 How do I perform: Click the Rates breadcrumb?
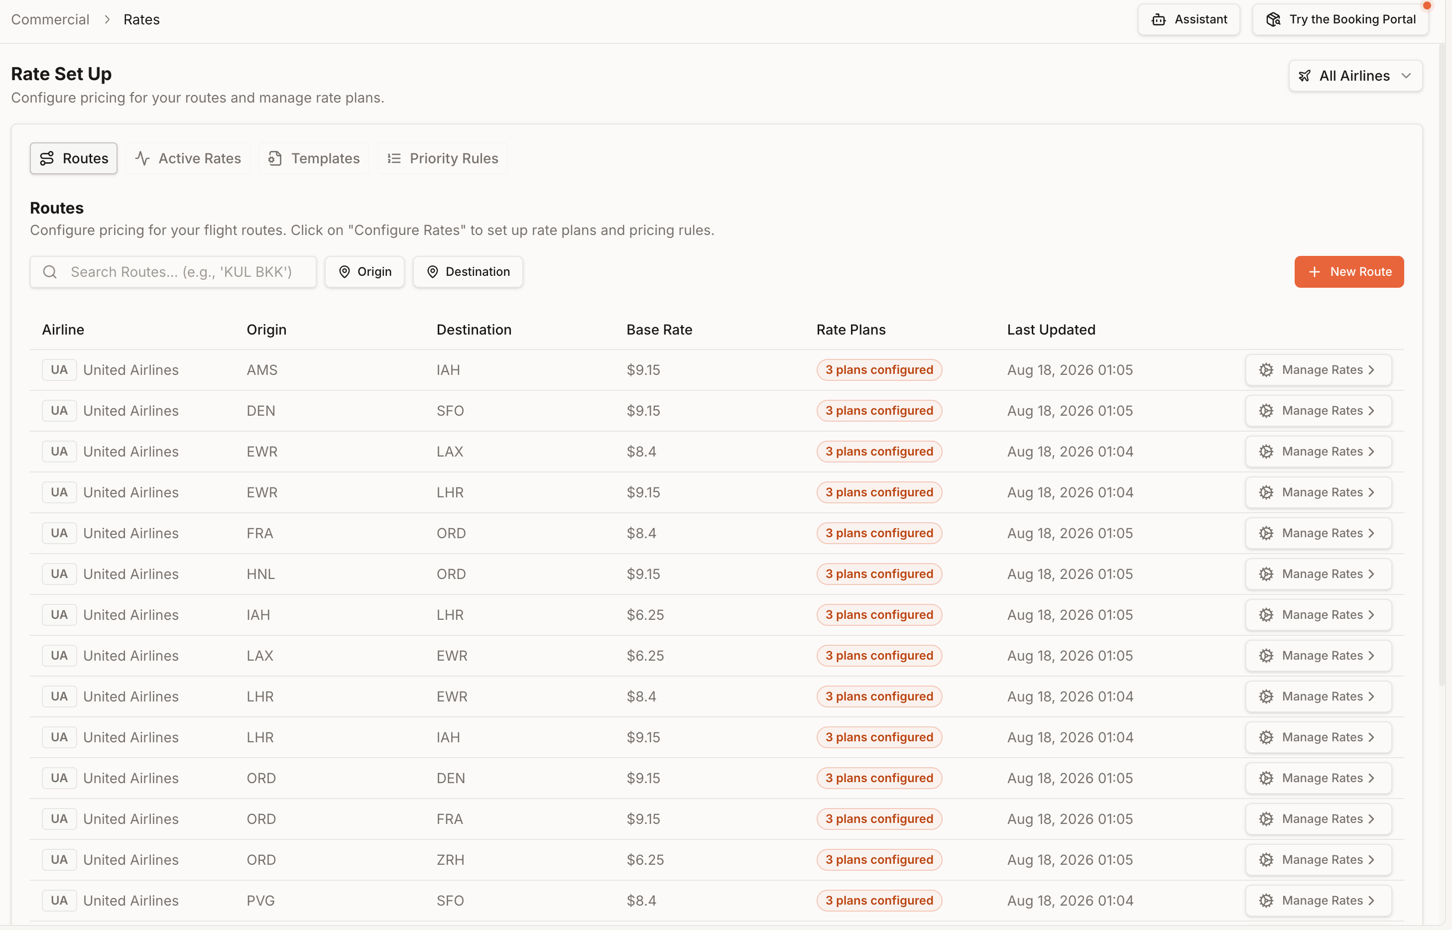(142, 19)
